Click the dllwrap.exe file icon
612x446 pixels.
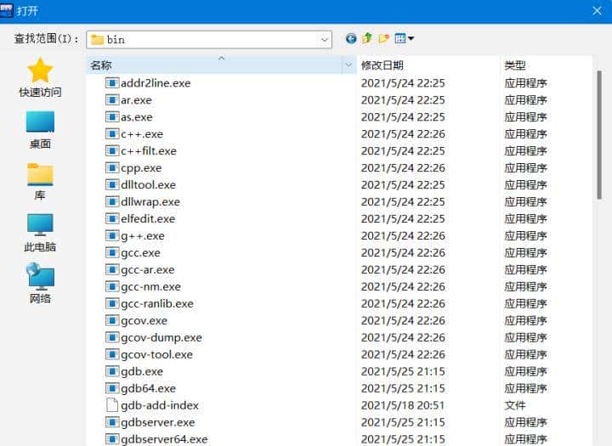pos(112,201)
